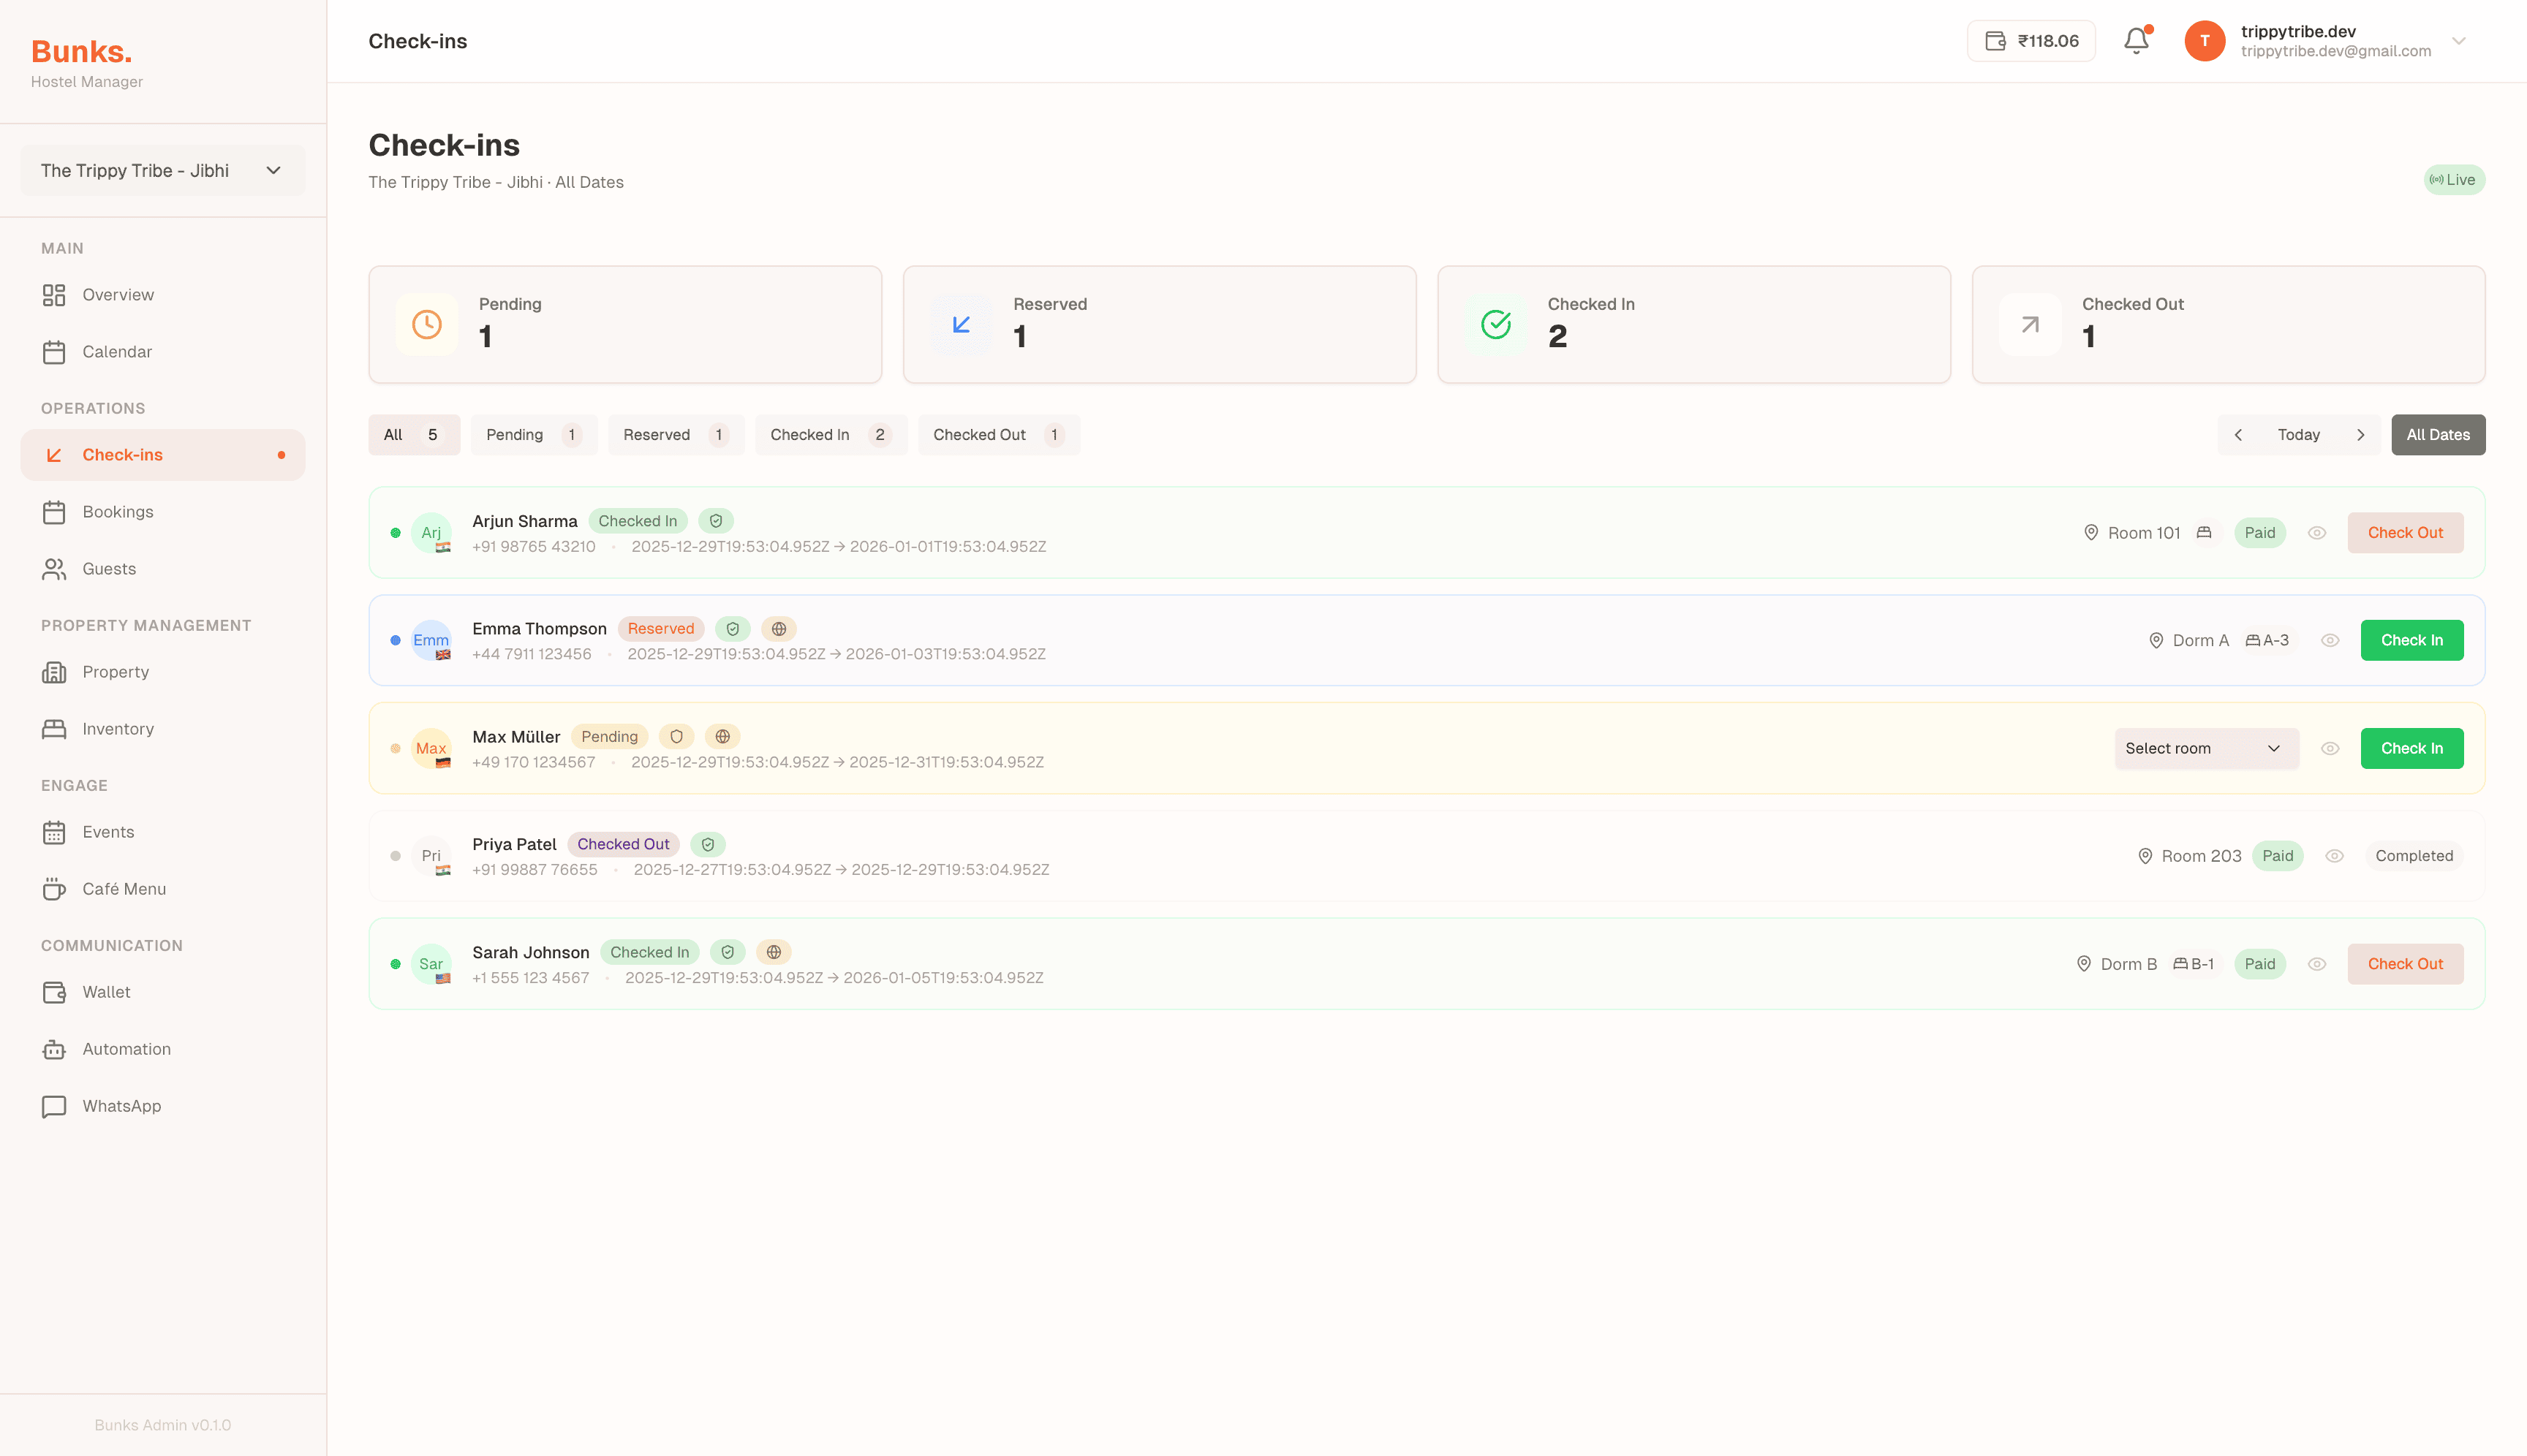2527x1456 pixels.
Task: Open the notifications bell icon
Action: [x=2136, y=41]
